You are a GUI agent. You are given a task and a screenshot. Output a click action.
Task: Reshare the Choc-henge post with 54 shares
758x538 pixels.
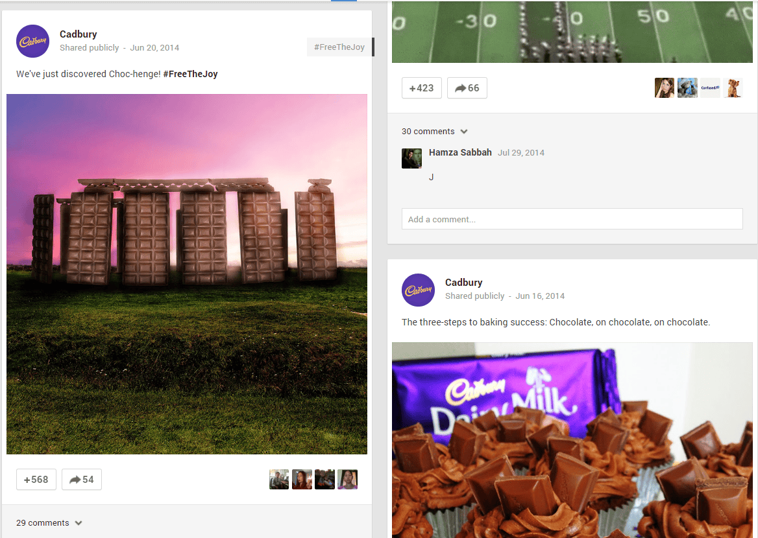tap(82, 480)
